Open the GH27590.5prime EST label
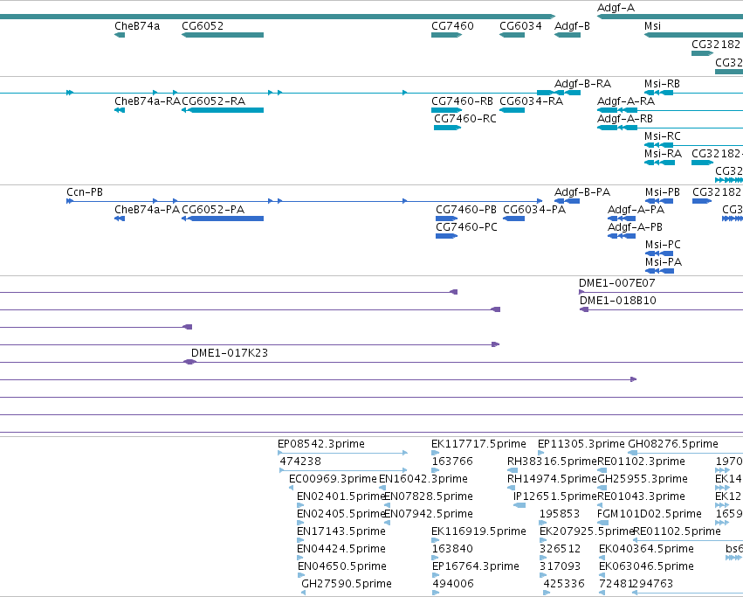 [x=347, y=585]
